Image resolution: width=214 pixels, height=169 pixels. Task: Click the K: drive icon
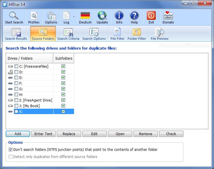tap(10, 111)
